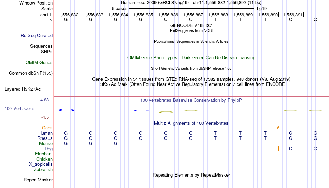Click the H3K27Ac Mark ENCODE track title

[x=191, y=84]
